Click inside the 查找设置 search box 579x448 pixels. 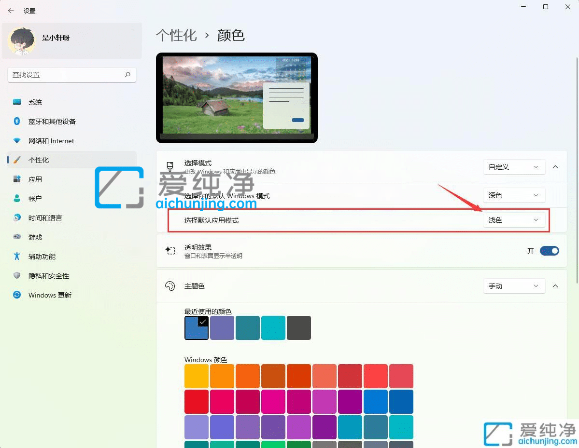point(71,75)
